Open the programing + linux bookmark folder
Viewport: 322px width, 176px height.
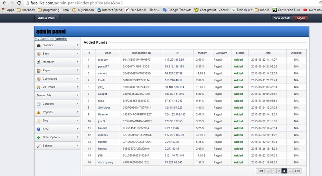tap(54, 10)
